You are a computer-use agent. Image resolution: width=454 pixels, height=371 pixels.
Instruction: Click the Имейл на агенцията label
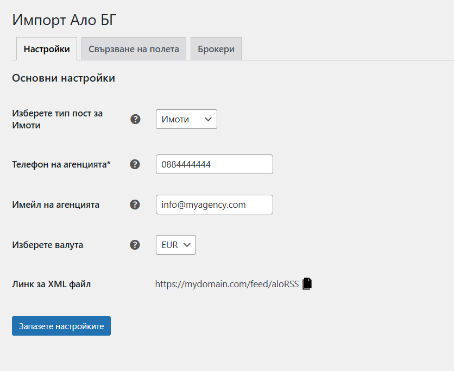pyautogui.click(x=56, y=205)
